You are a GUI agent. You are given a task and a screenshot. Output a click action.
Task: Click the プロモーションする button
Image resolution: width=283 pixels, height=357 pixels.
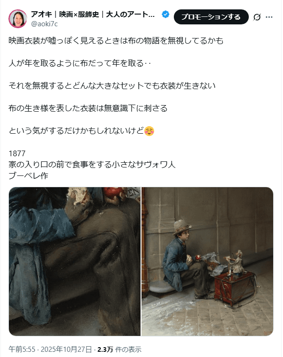coord(211,17)
